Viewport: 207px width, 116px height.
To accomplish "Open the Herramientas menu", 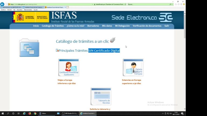I will (28, 10).
